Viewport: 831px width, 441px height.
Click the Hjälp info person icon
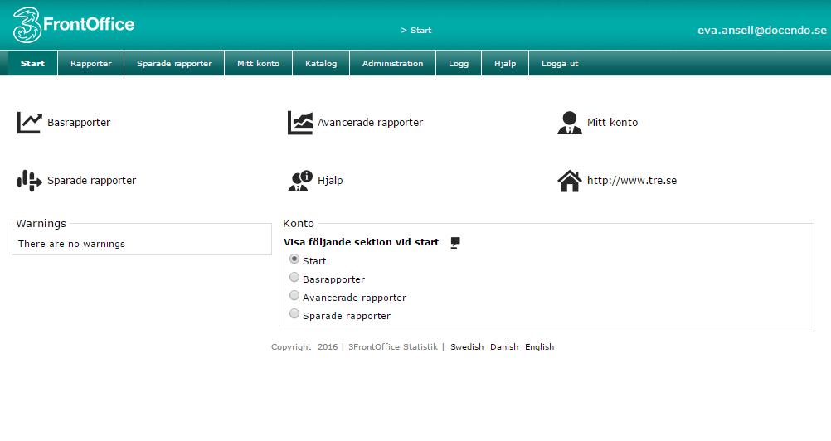coord(300,181)
